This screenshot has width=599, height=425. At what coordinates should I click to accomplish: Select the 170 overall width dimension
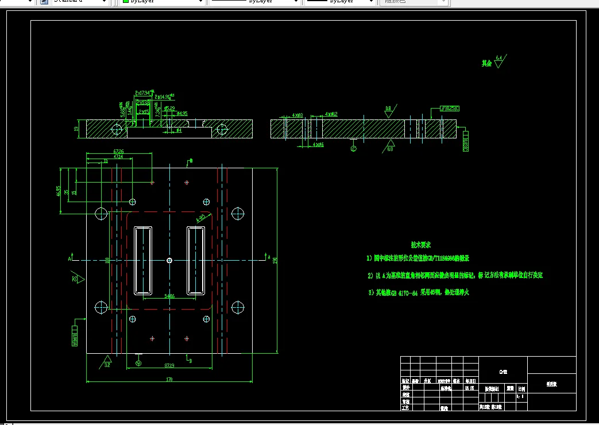pos(169,380)
